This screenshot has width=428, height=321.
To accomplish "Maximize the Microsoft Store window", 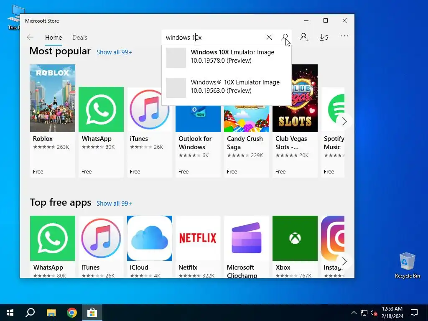I will (325, 21).
